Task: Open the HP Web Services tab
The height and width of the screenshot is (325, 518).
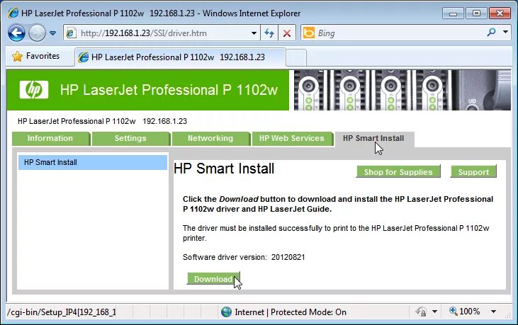Action: click(292, 138)
